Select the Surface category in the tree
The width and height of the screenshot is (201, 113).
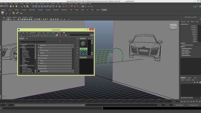click(24, 49)
